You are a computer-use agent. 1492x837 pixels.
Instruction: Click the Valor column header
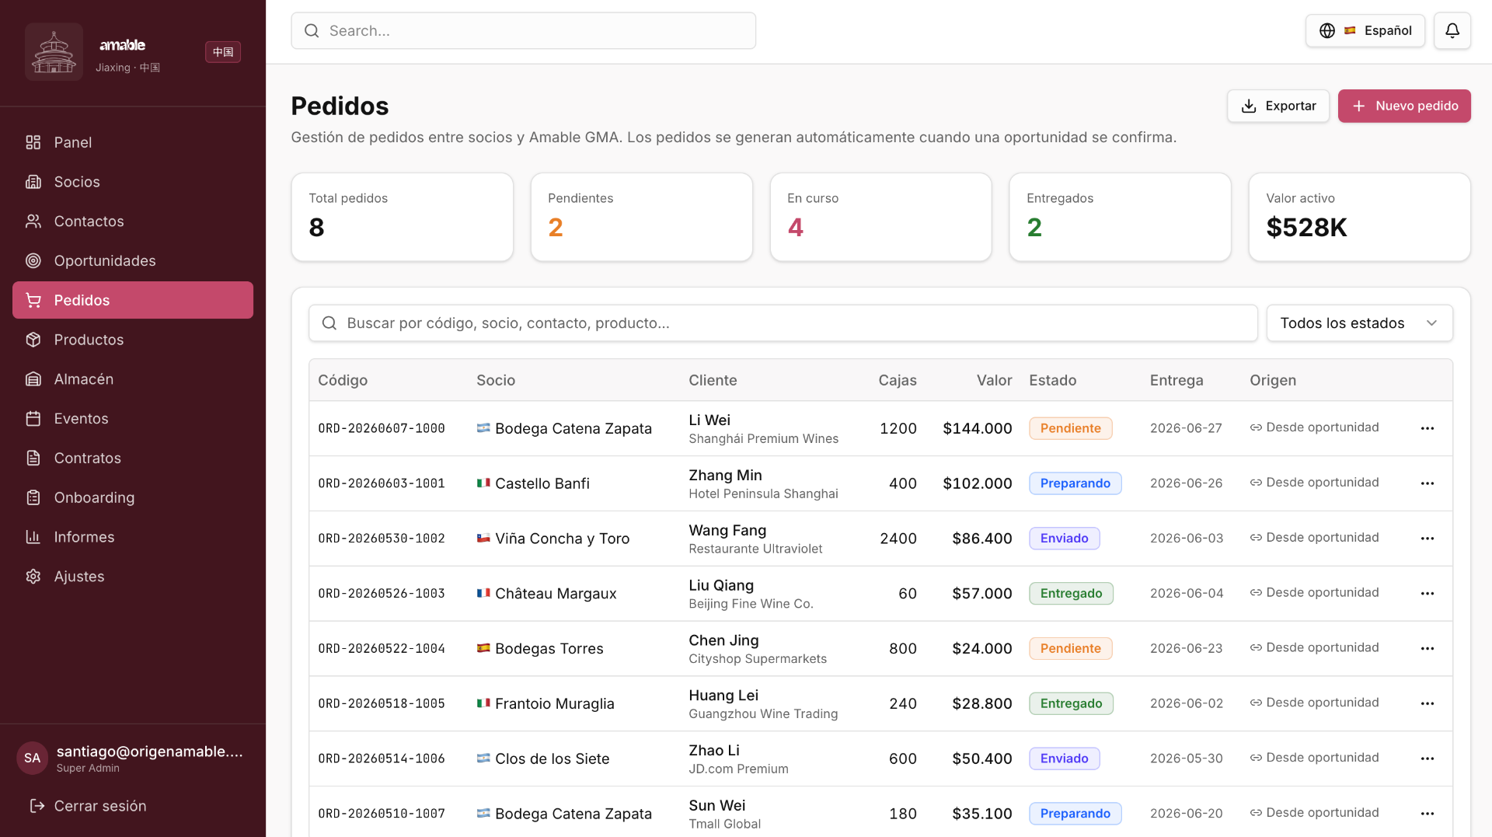point(994,380)
